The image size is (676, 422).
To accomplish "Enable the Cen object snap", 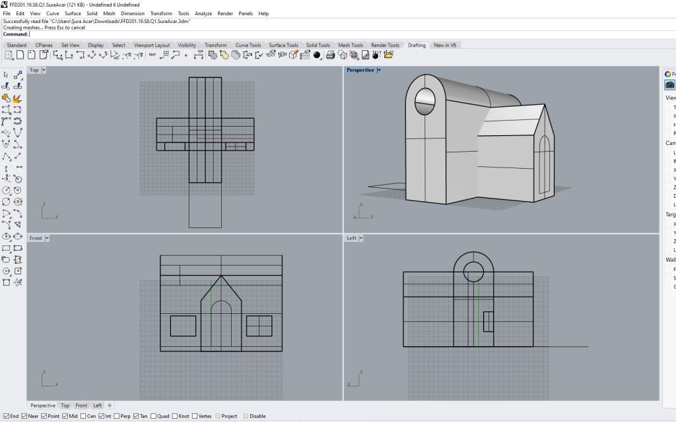I will (x=83, y=416).
